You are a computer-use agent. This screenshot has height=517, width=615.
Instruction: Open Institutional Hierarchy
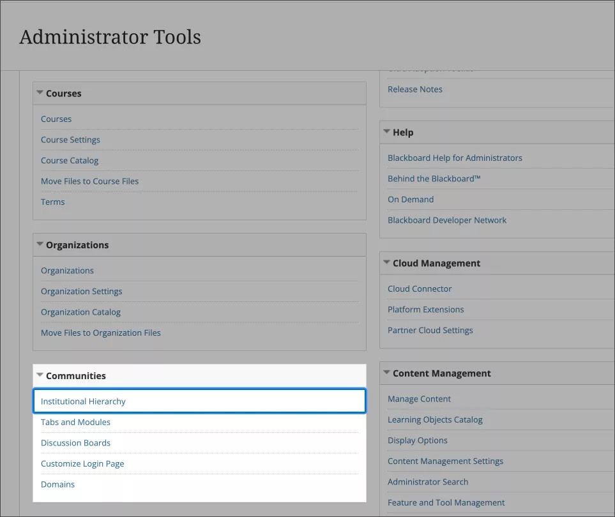[83, 401]
